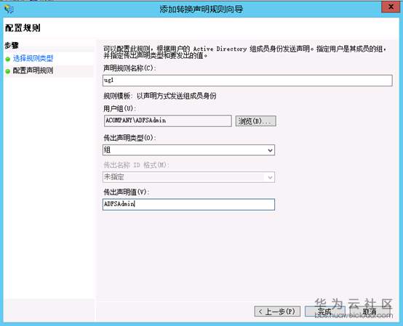Click the 取消 button
The width and height of the screenshot is (403, 326).
370,311
